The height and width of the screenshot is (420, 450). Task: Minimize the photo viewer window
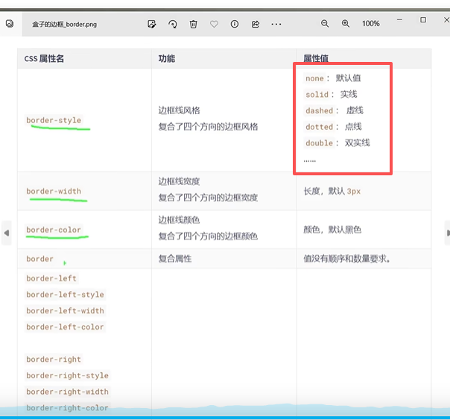coord(399,20)
